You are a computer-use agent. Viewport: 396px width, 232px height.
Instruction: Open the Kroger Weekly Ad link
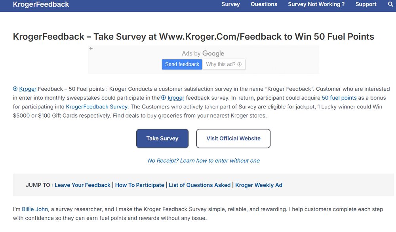(x=259, y=185)
